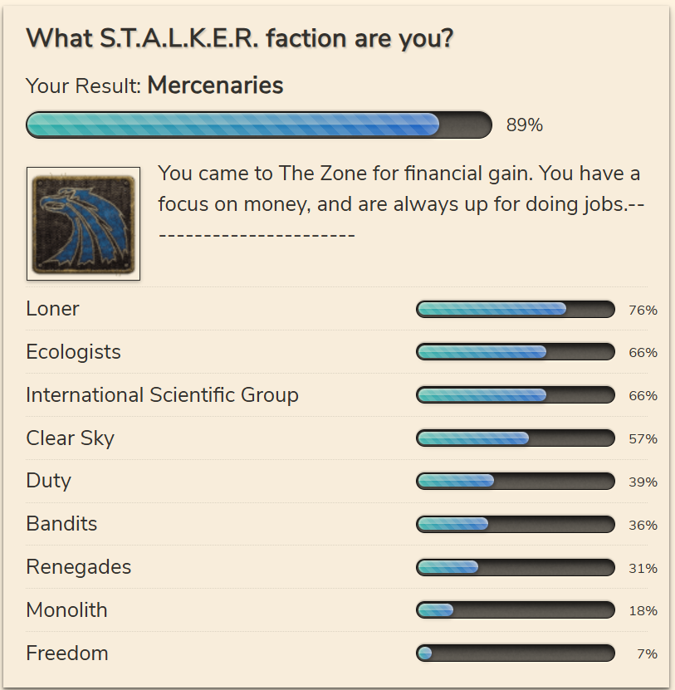The height and width of the screenshot is (690, 675).
Task: Click the Mercenaries 89% progress bar
Action: pyautogui.click(x=259, y=125)
